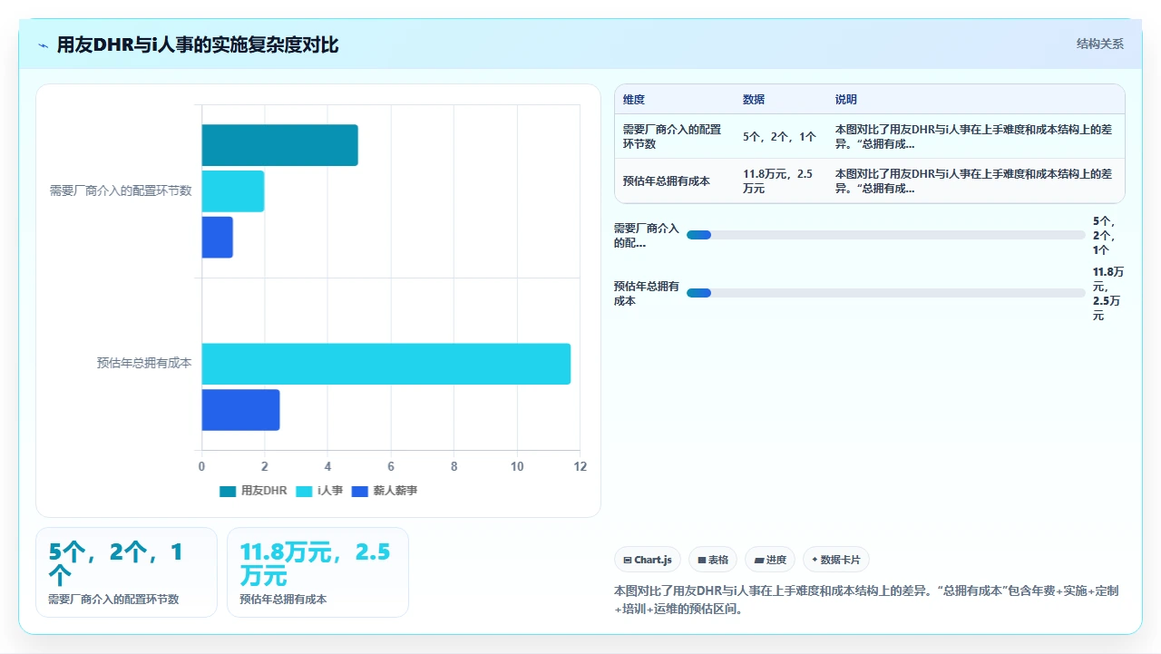This screenshot has height=654, width=1161.
Task: Click the 11.8万元，2.5万元 data card
Action: pyautogui.click(x=317, y=572)
